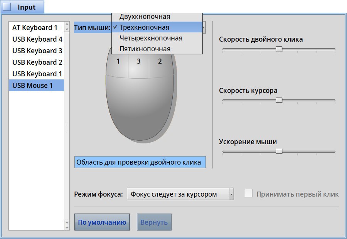
Task: Click Вернуть button
Action: coord(154,222)
